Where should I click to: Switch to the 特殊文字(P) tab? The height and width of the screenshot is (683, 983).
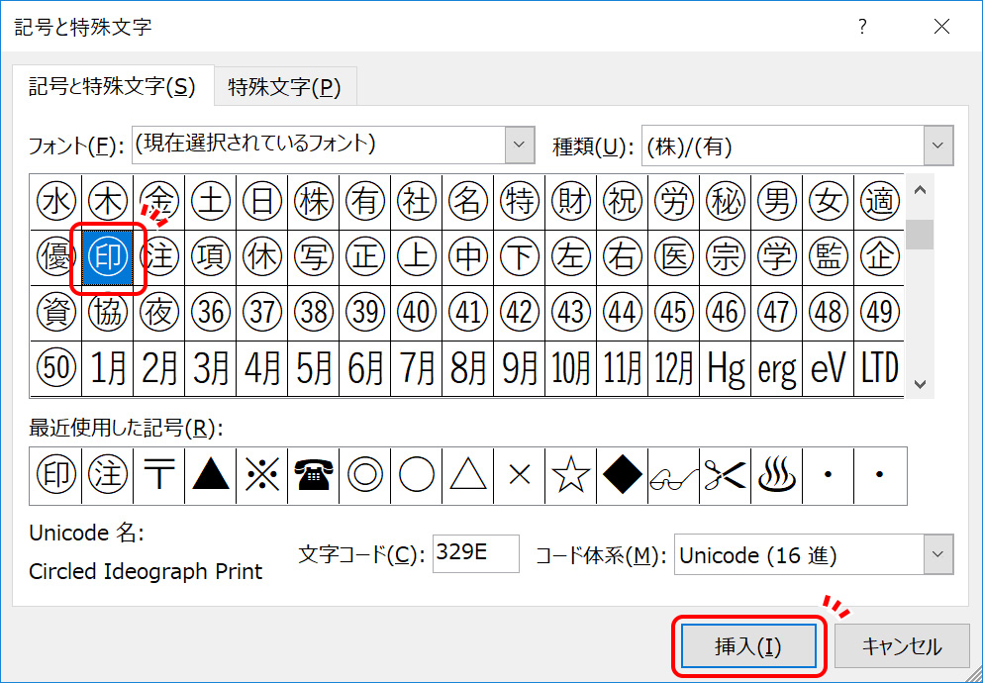(x=284, y=87)
